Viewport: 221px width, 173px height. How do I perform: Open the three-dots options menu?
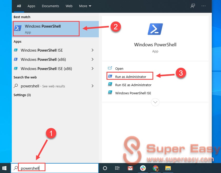(x=203, y=6)
